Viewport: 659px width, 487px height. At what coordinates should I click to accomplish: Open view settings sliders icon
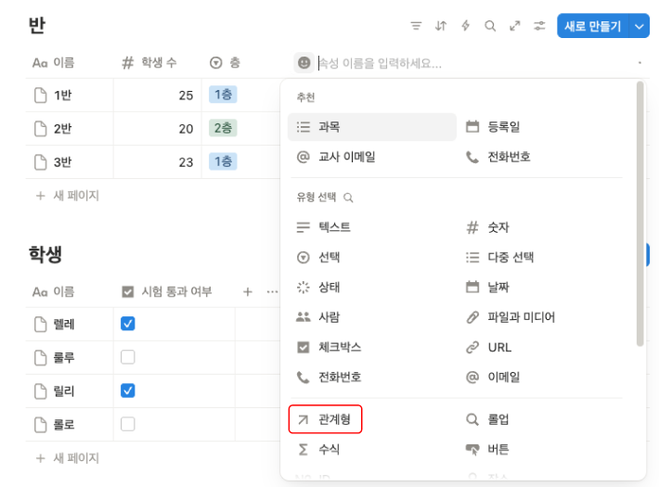click(539, 26)
